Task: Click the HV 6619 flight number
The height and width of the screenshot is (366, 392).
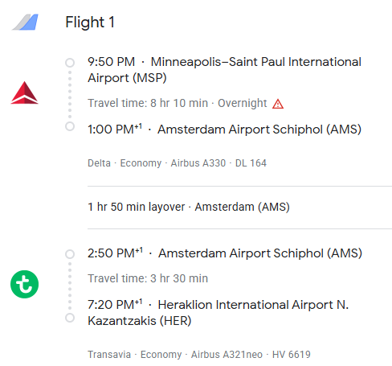Action: click(x=292, y=355)
